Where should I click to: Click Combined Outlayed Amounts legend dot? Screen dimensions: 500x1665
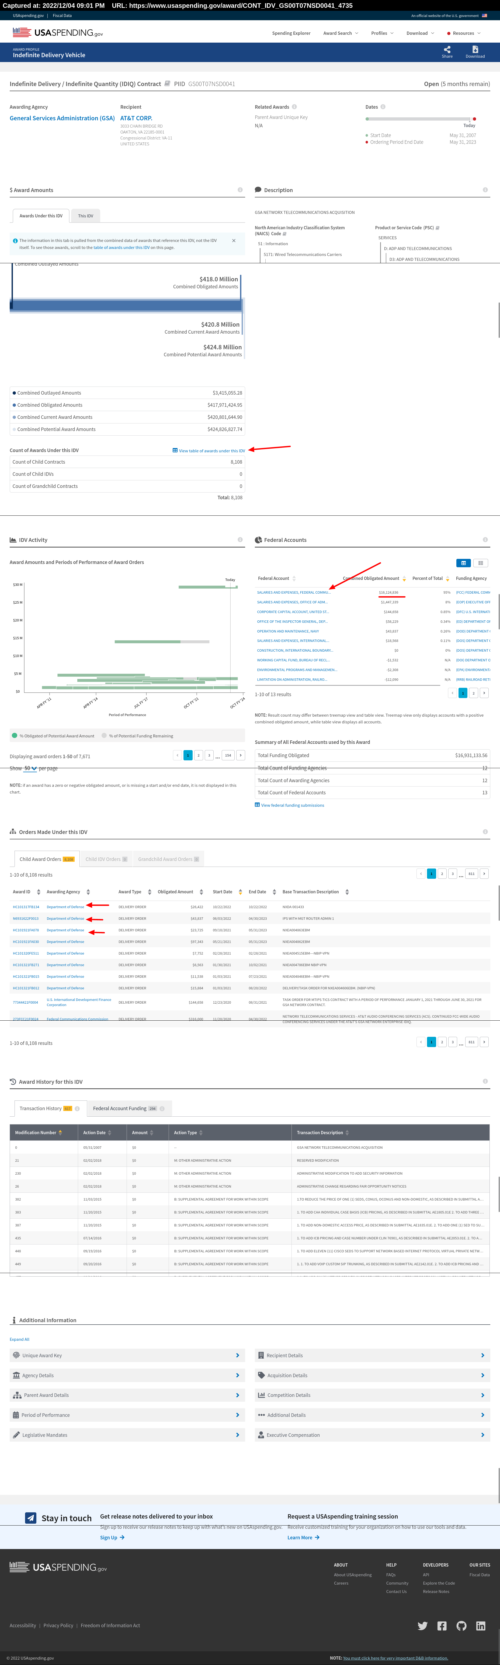pos(14,393)
